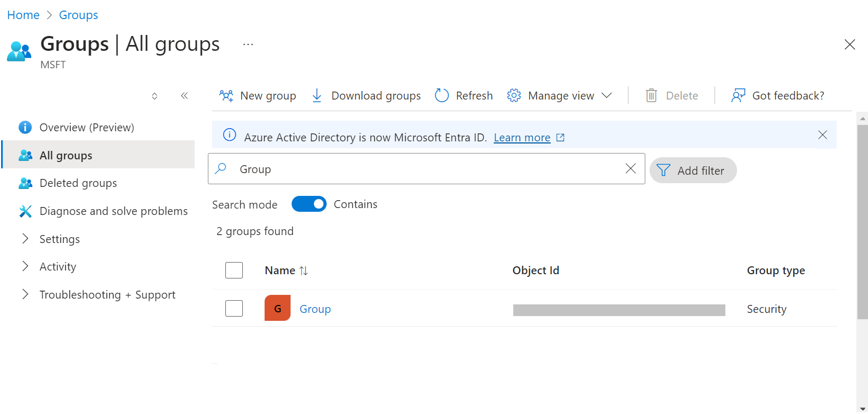
Task: Dismiss the Microsoft Entra ID banner
Action: pyautogui.click(x=822, y=135)
